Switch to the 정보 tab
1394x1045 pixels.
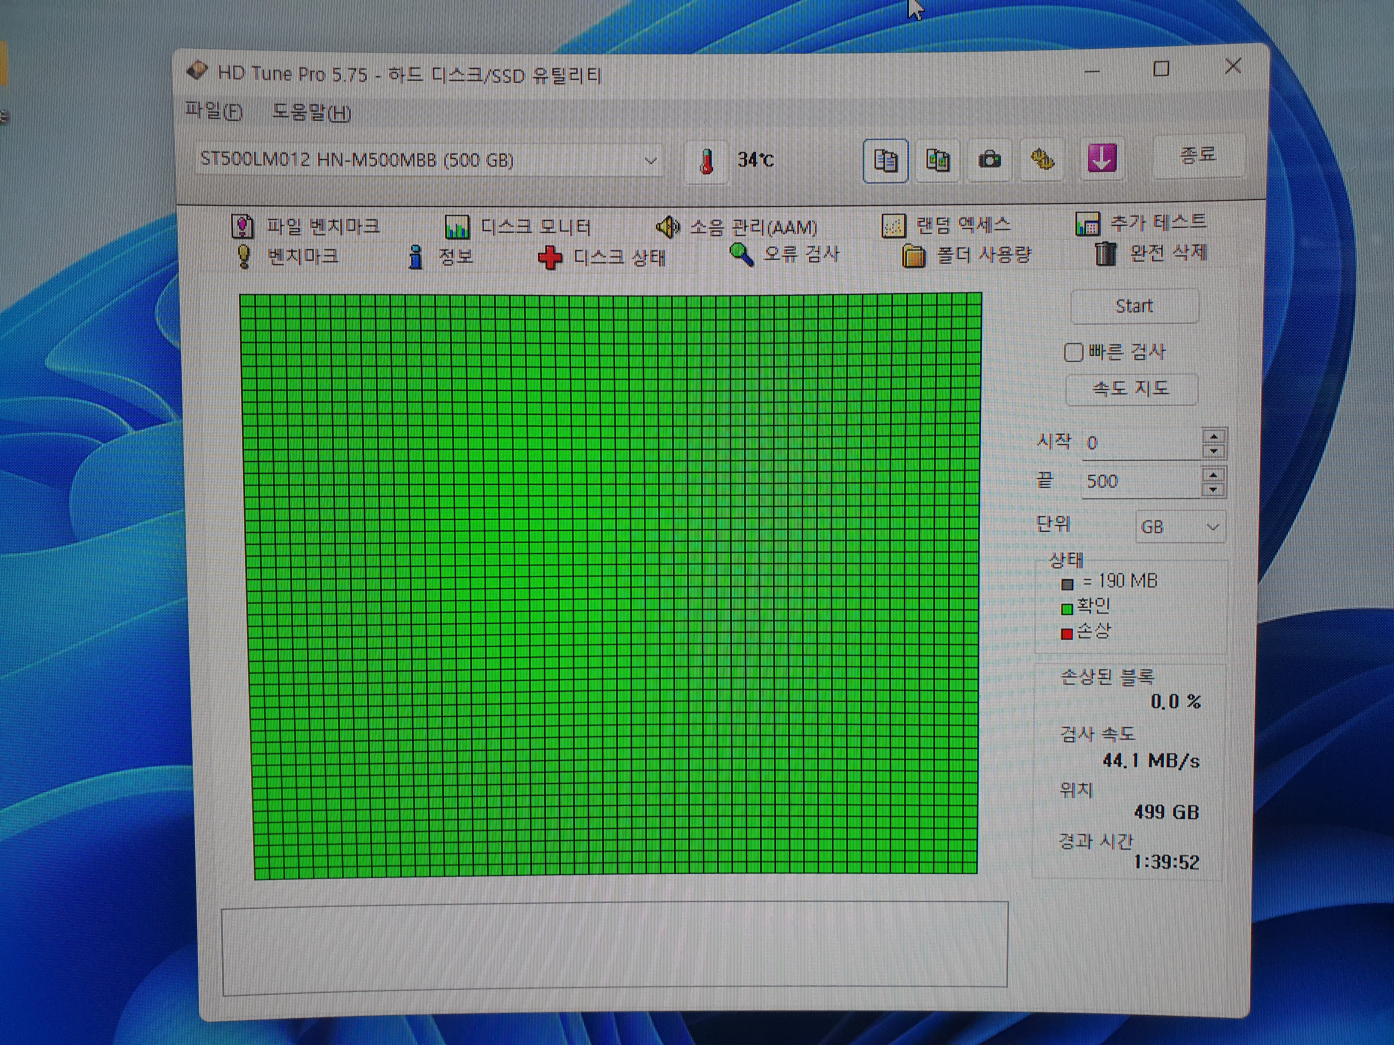pyautogui.click(x=440, y=256)
